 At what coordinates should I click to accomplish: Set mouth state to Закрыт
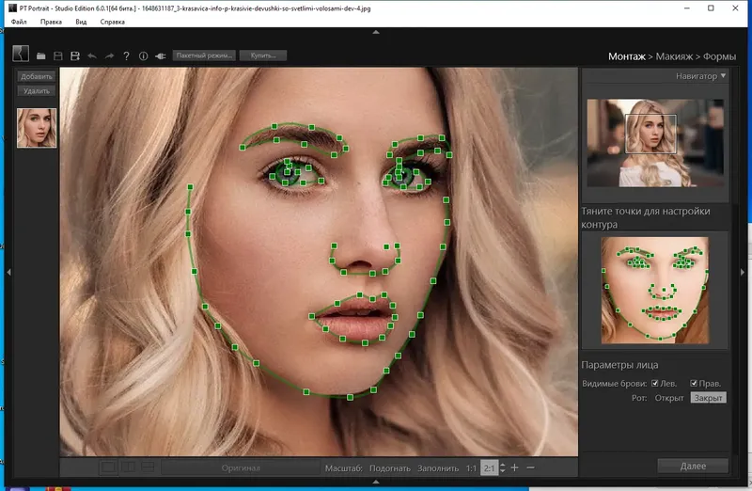pos(709,398)
